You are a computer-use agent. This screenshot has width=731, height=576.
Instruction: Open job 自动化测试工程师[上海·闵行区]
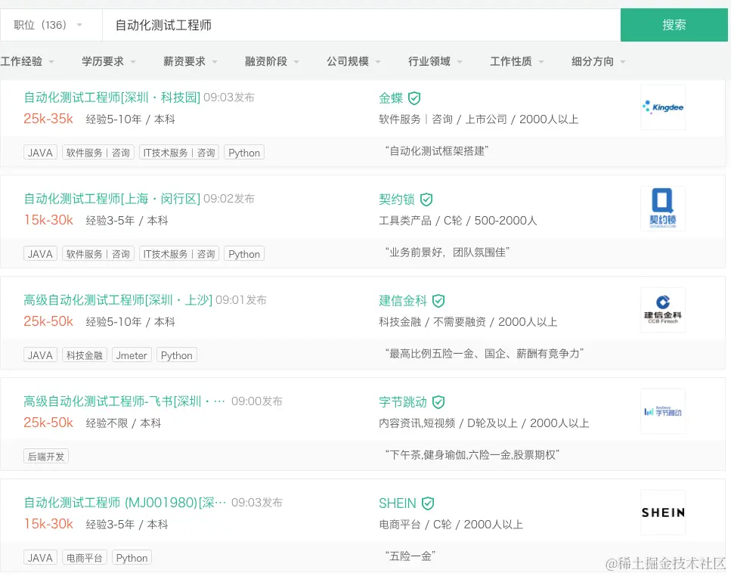[112, 199]
